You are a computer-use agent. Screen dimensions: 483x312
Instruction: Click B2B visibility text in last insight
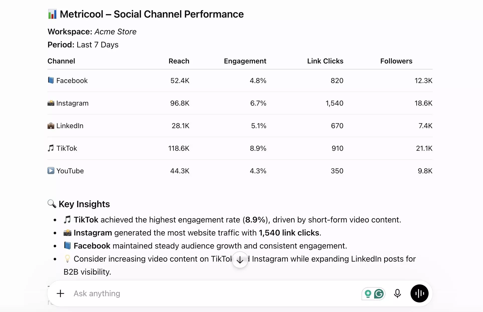click(x=87, y=272)
